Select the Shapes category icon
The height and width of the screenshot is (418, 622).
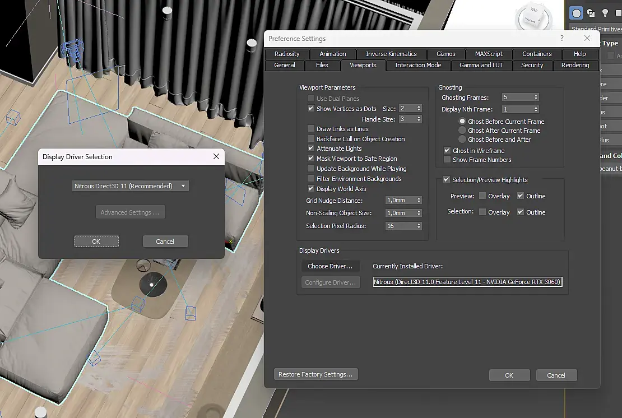[591, 13]
